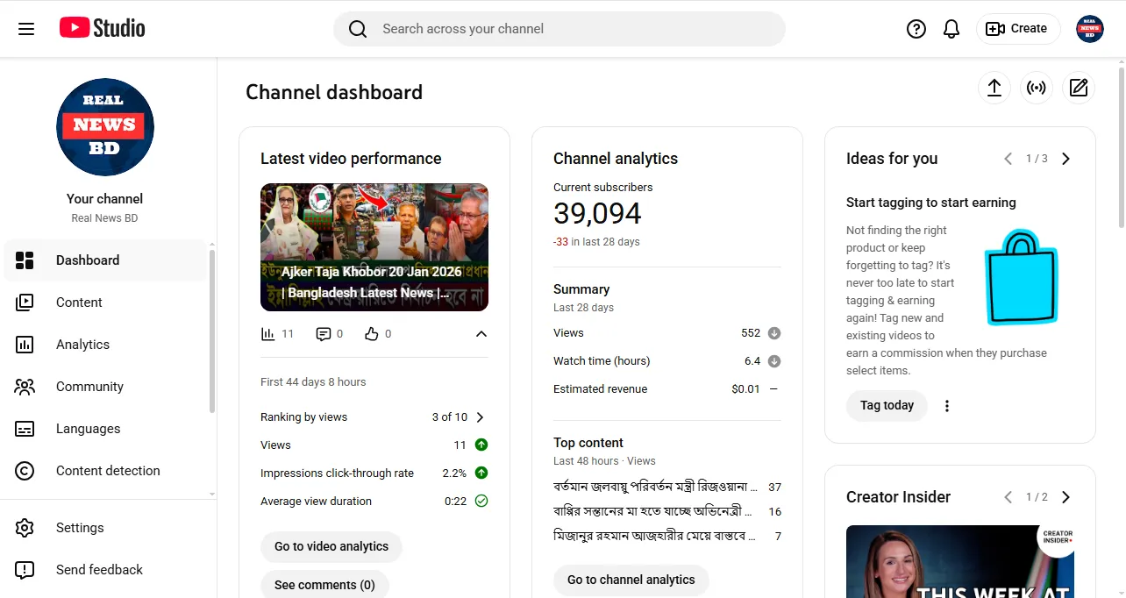The width and height of the screenshot is (1126, 598).
Task: Click Send feedback in the sidebar
Action: tap(105, 570)
